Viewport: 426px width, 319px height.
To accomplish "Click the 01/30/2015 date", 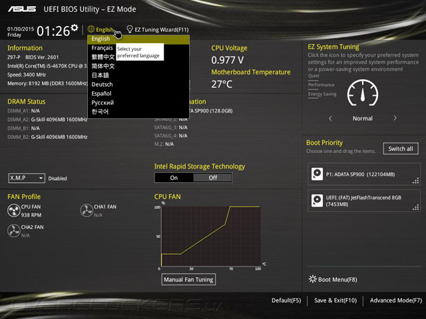I will pyautogui.click(x=21, y=29).
